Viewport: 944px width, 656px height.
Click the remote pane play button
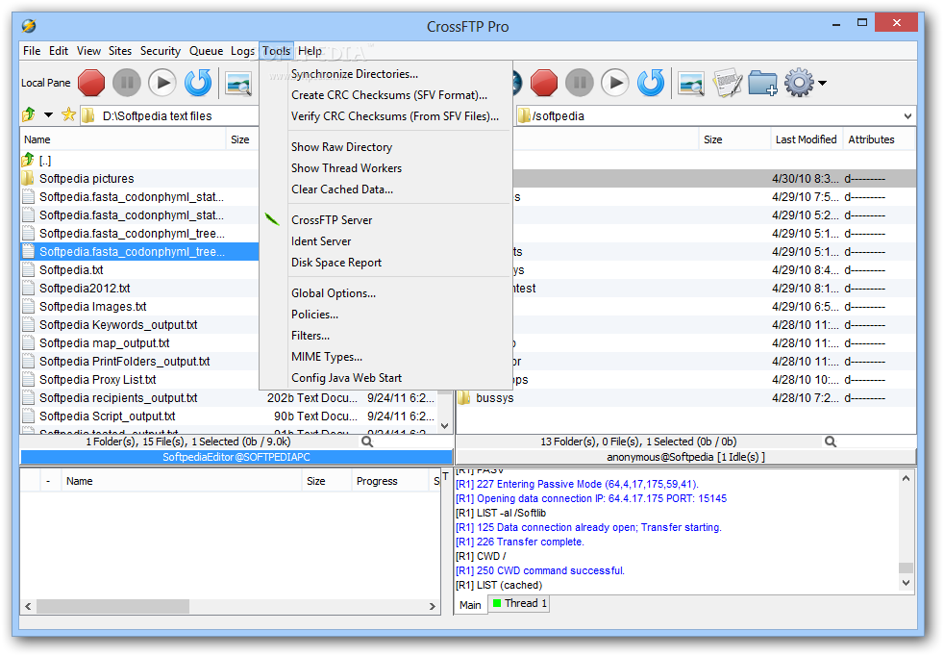[614, 83]
